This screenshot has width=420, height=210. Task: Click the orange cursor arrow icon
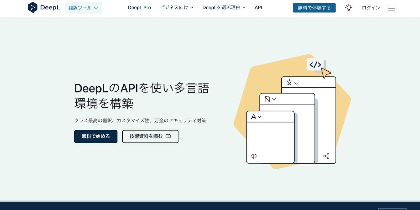coord(325,73)
